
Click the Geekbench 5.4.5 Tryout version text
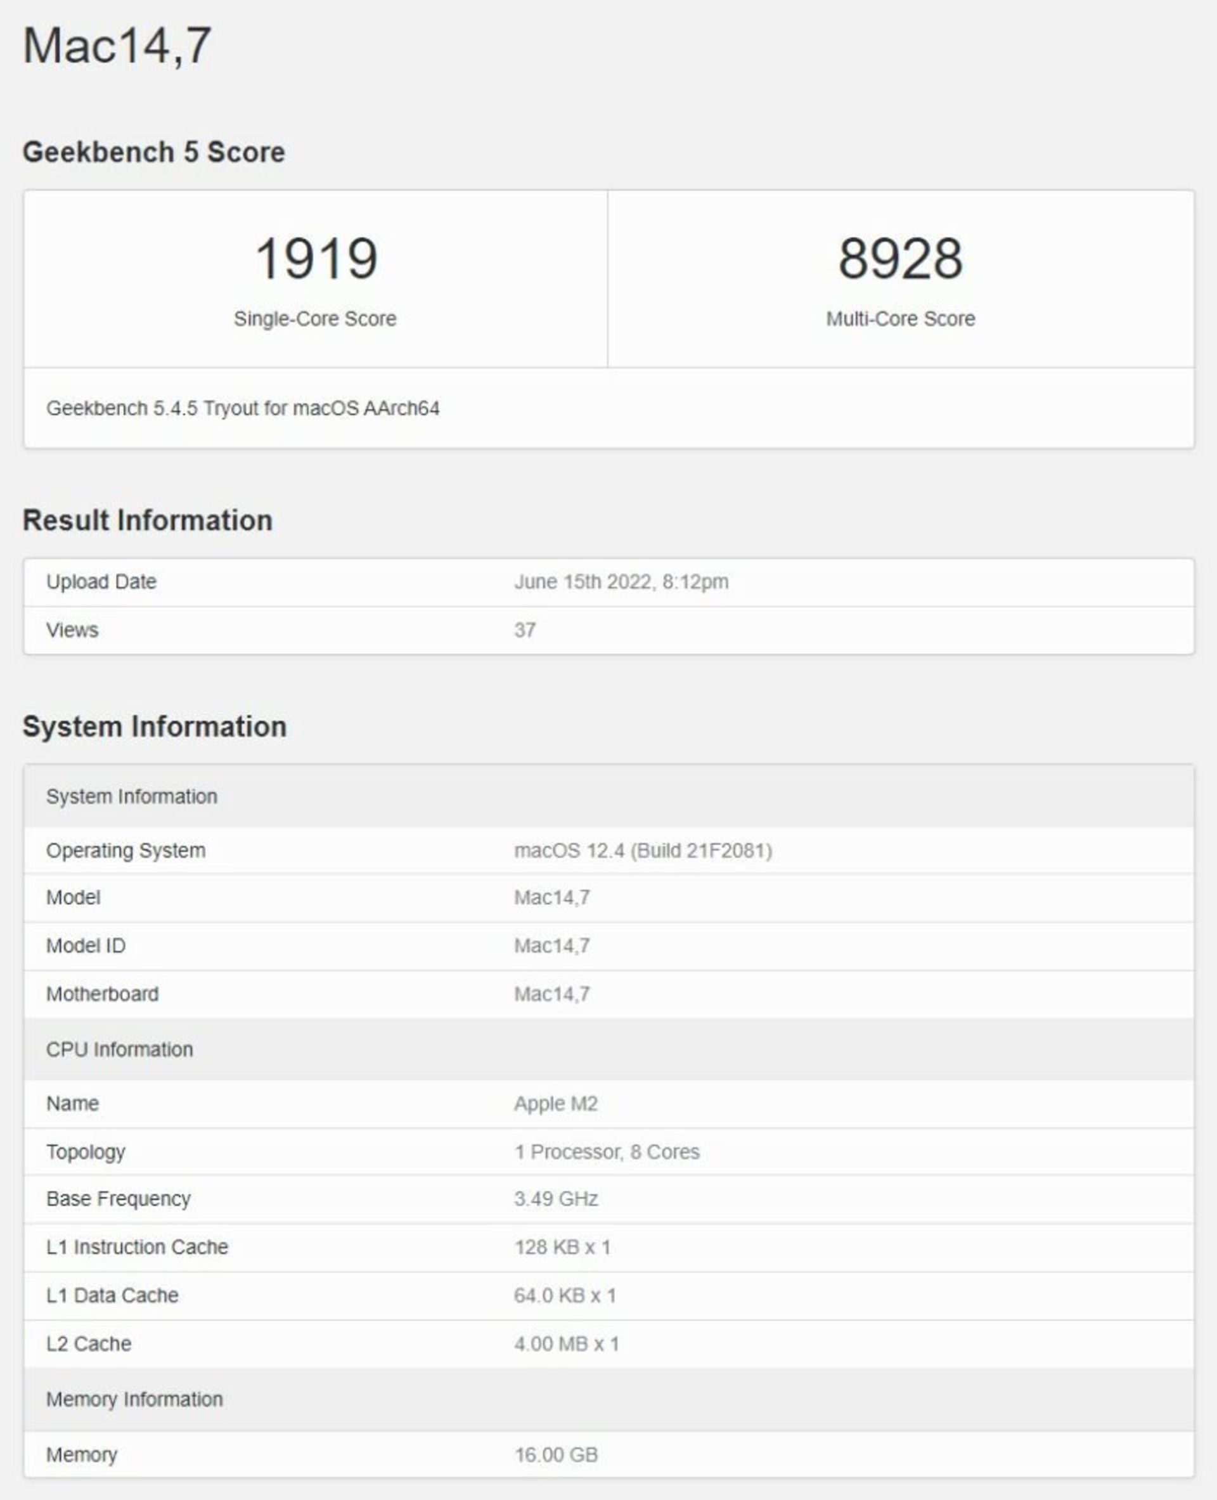[243, 408]
